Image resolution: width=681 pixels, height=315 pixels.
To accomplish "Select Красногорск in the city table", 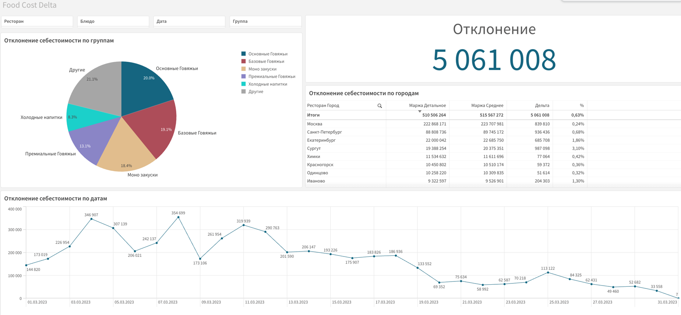I will click(x=320, y=165).
